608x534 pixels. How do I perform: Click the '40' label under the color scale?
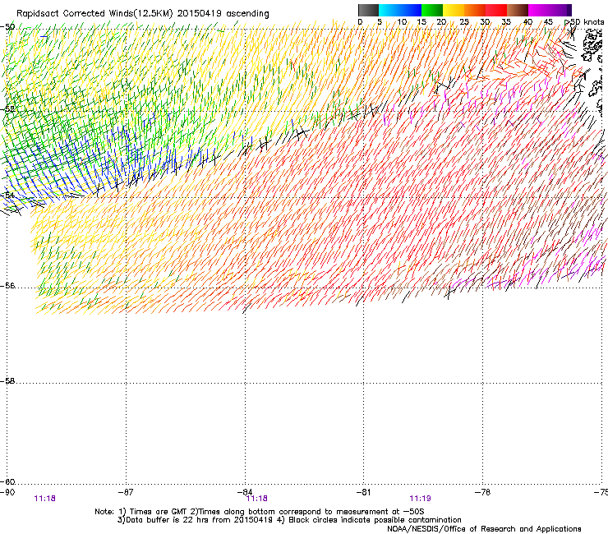[x=527, y=21]
